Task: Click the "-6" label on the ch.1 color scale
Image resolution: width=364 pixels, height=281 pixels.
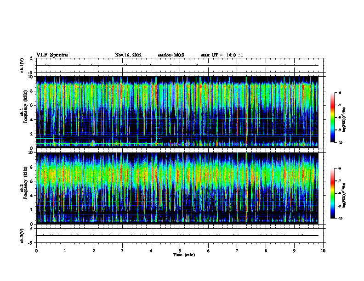Action: (339, 92)
